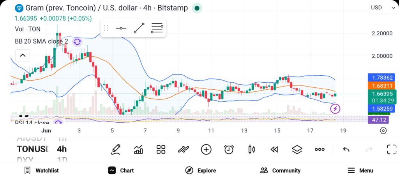Tap the green market status dot
Viewport: 399px width, 179px height.
[x=197, y=8]
